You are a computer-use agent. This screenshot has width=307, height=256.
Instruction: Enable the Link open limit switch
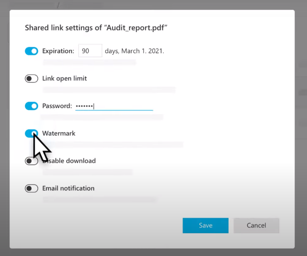coord(32,78)
